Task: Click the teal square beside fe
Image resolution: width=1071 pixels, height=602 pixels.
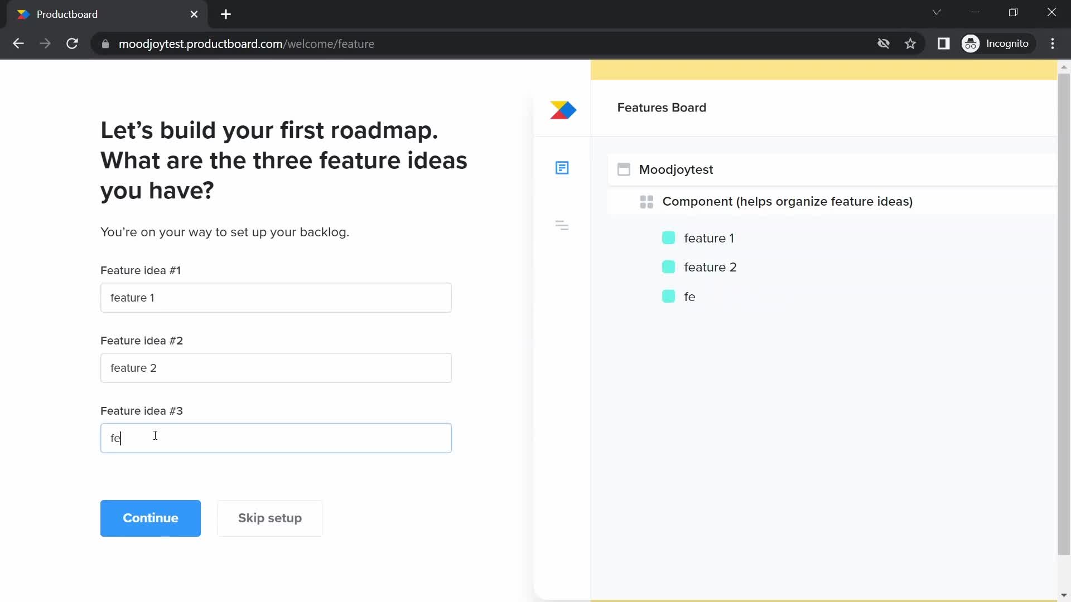Action: click(668, 297)
